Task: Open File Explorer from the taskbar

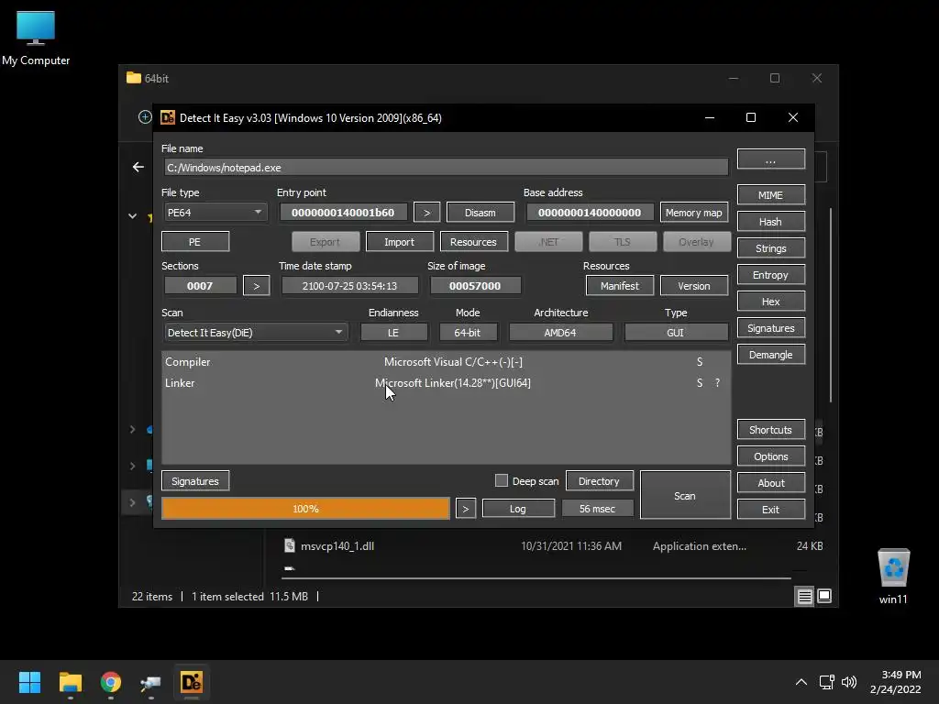Action: click(x=70, y=682)
